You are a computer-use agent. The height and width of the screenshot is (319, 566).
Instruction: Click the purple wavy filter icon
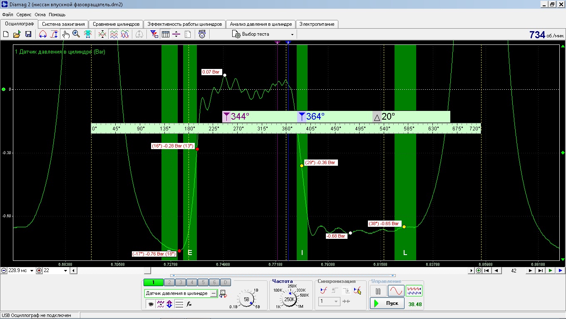[160, 304]
